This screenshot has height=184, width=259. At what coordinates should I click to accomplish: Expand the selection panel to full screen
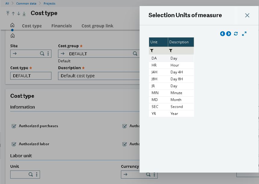pyautogui.click(x=244, y=34)
